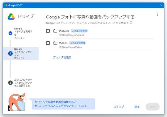Click the Google Drive title bar icon

(6, 5)
